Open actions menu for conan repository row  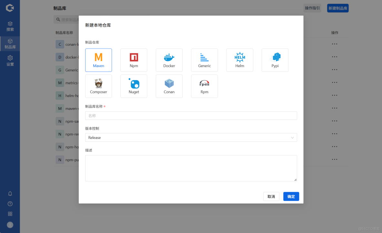point(335,44)
